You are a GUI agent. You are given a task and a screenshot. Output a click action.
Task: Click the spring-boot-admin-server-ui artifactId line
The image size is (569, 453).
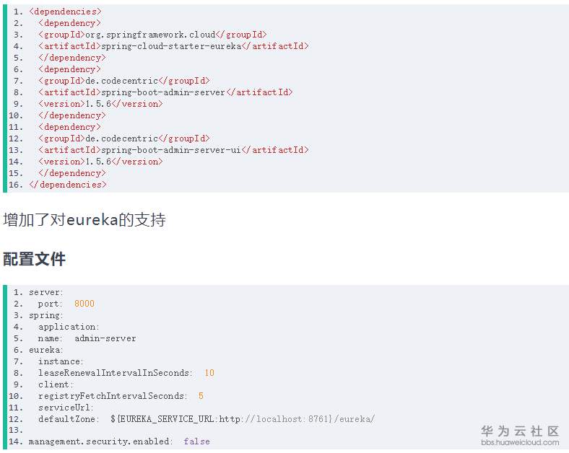173,150
